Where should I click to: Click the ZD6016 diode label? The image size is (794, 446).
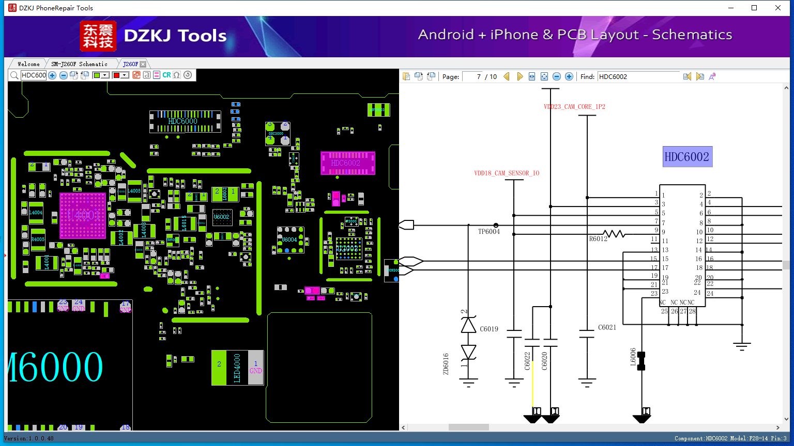(446, 364)
